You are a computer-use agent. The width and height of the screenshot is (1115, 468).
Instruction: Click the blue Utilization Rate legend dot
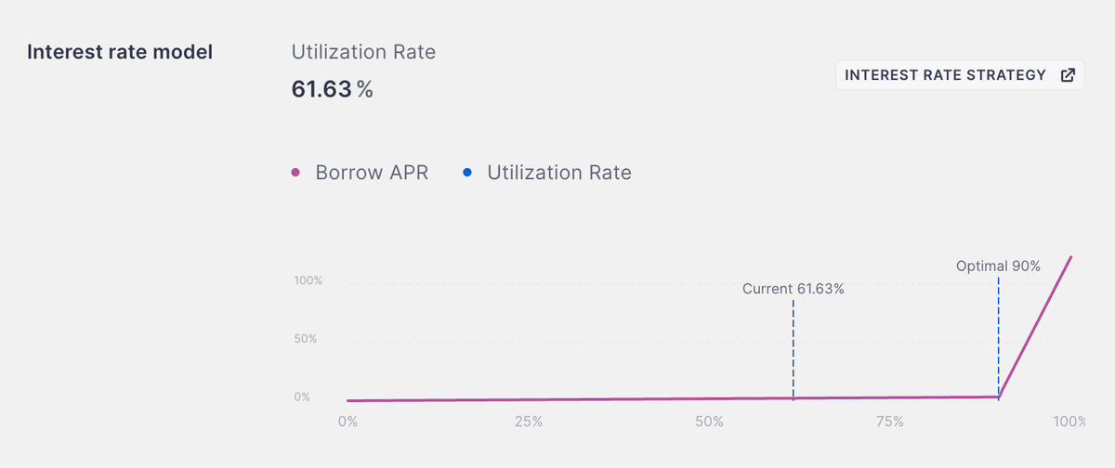pyautogui.click(x=467, y=172)
